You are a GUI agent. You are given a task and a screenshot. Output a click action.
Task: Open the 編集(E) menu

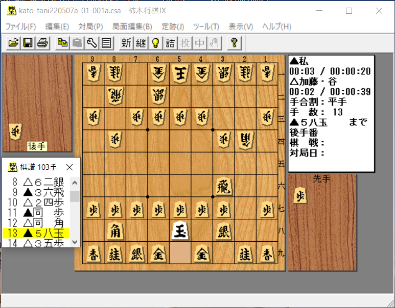pos(57,27)
